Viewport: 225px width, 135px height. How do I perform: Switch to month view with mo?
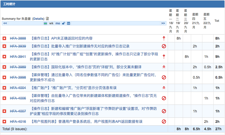click(x=58, y=23)
